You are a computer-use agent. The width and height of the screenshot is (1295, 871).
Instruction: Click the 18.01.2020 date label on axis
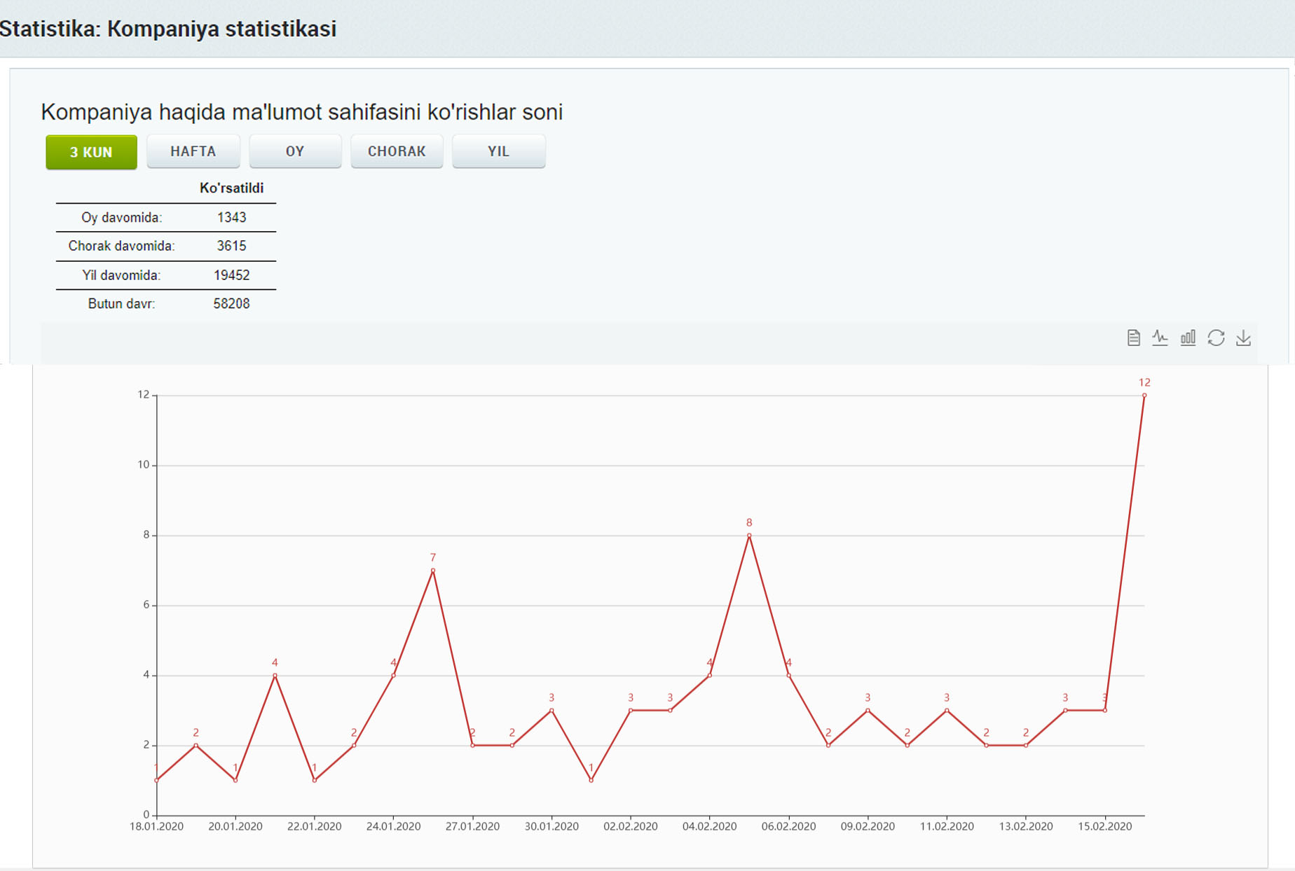coord(156,826)
